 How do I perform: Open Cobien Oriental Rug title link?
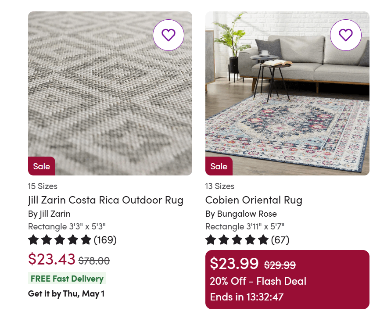click(254, 200)
